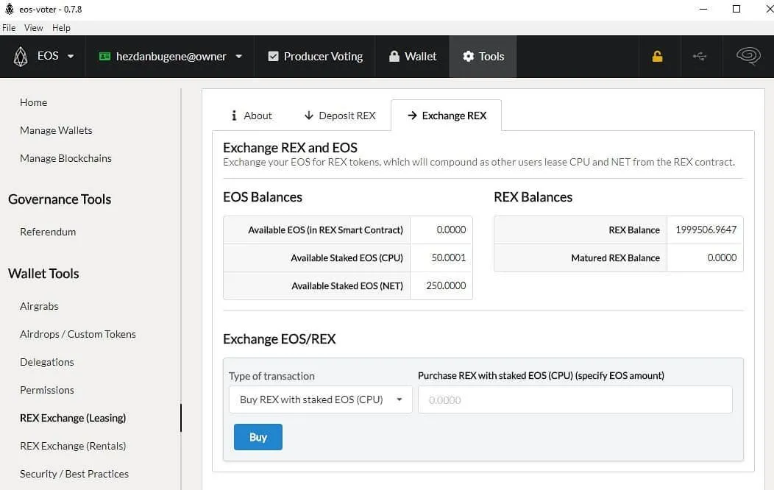Click the Producer Voting checkmark icon
Image resolution: width=774 pixels, height=490 pixels.
click(x=273, y=56)
